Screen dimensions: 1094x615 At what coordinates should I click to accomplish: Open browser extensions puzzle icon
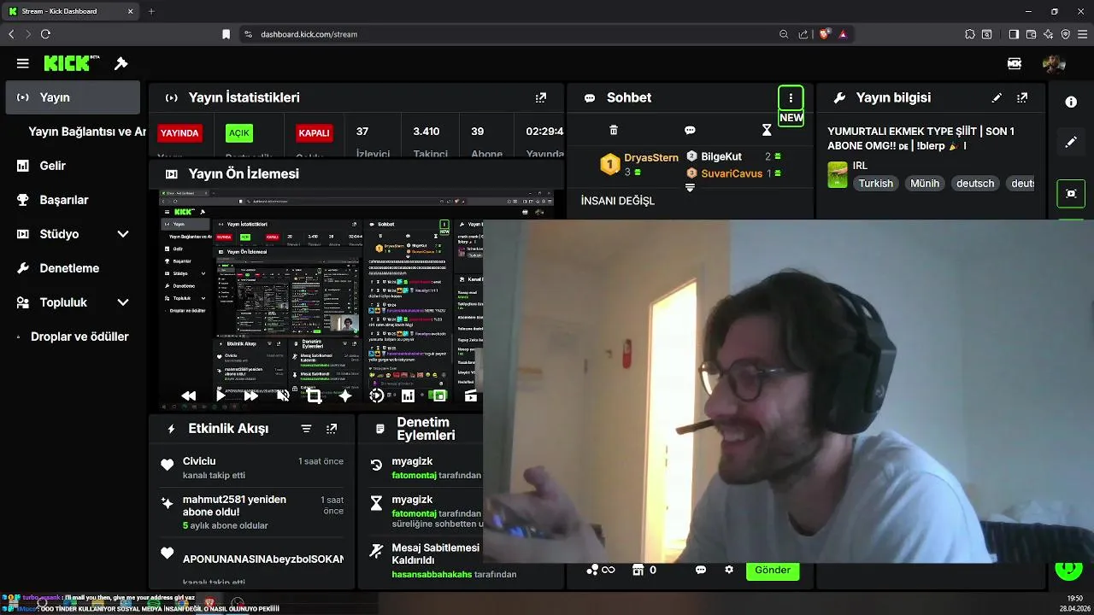tap(970, 34)
